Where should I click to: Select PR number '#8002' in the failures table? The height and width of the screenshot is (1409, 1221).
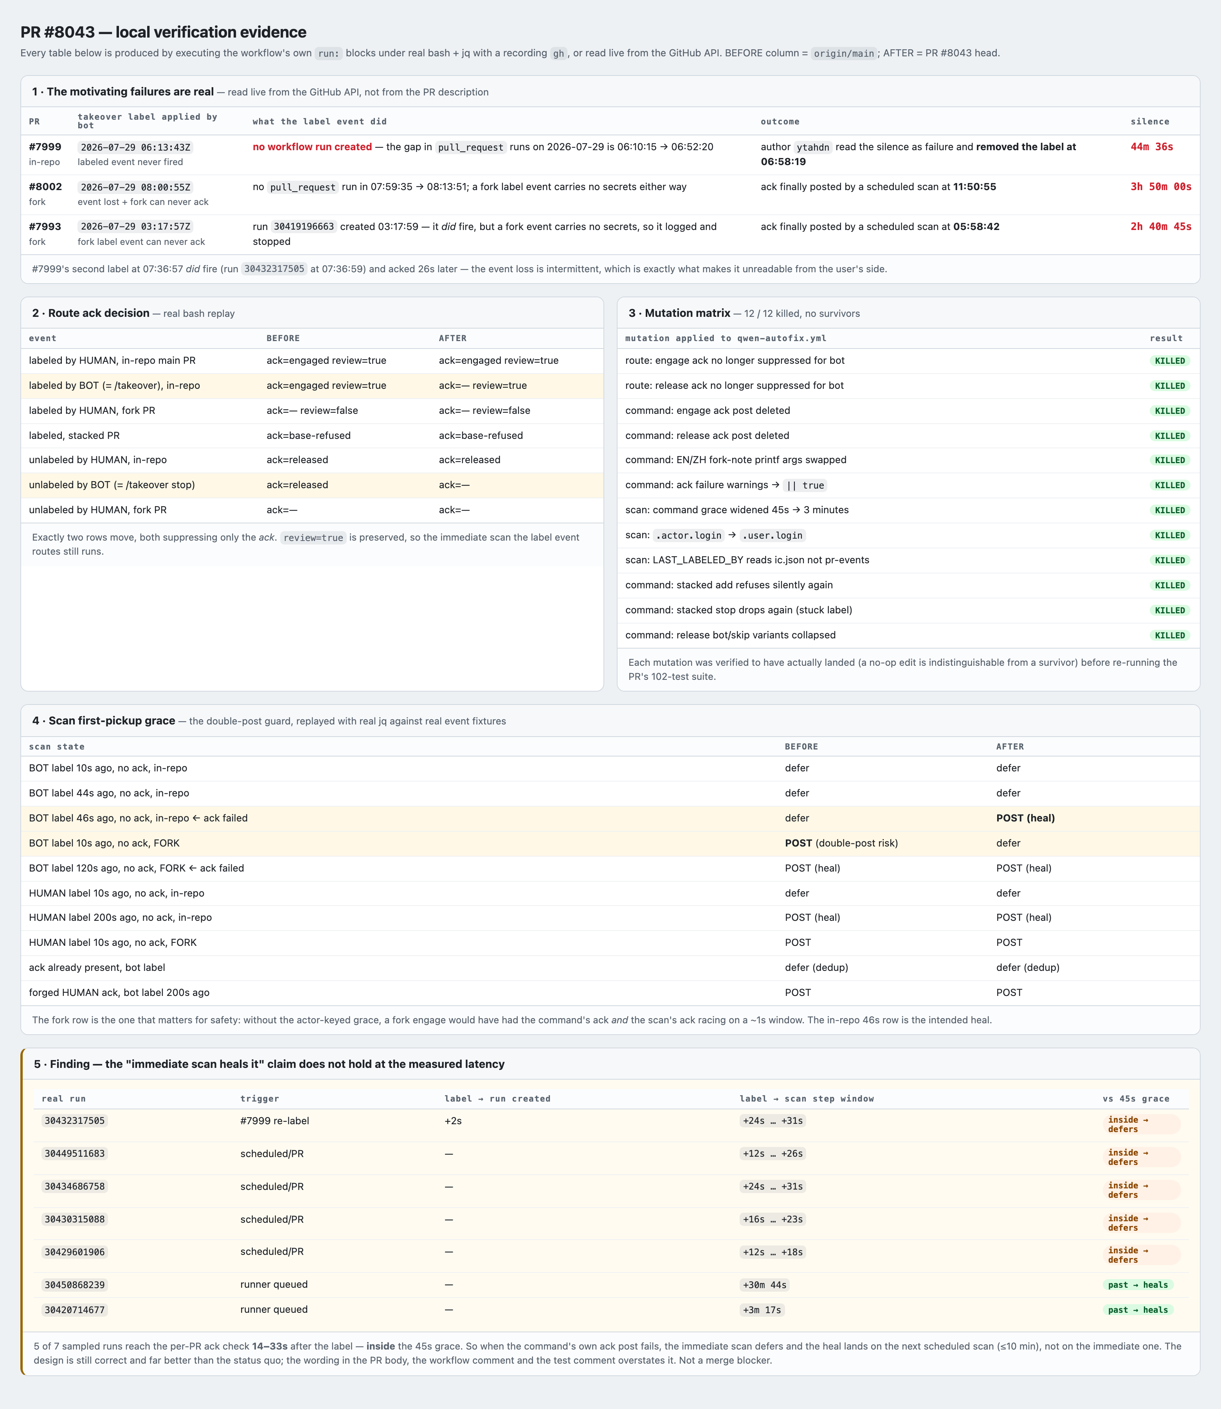coord(45,187)
